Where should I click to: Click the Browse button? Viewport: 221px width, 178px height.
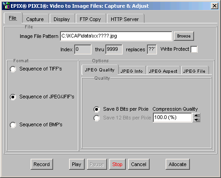click(184, 36)
